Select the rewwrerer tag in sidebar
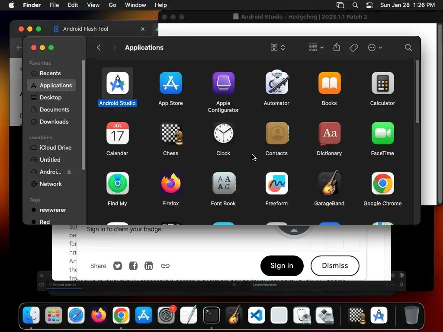443x332 pixels. click(51, 210)
